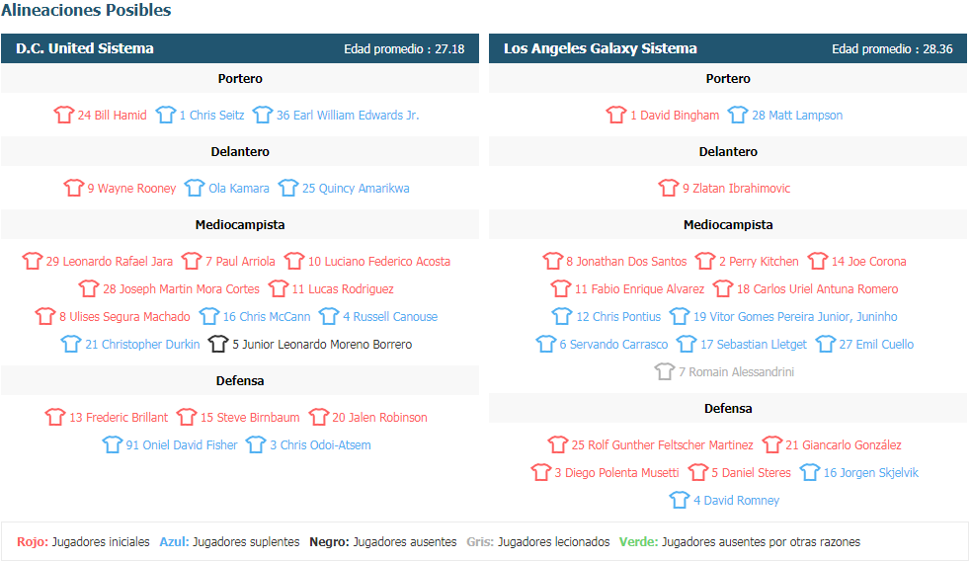Open Jonathan Dos Santos player page
The image size is (971, 561).
point(626,262)
